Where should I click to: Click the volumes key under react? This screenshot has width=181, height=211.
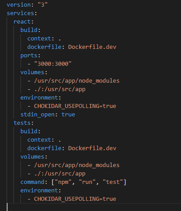32,72
